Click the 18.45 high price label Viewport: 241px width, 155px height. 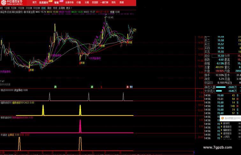pyautogui.click(x=111, y=18)
